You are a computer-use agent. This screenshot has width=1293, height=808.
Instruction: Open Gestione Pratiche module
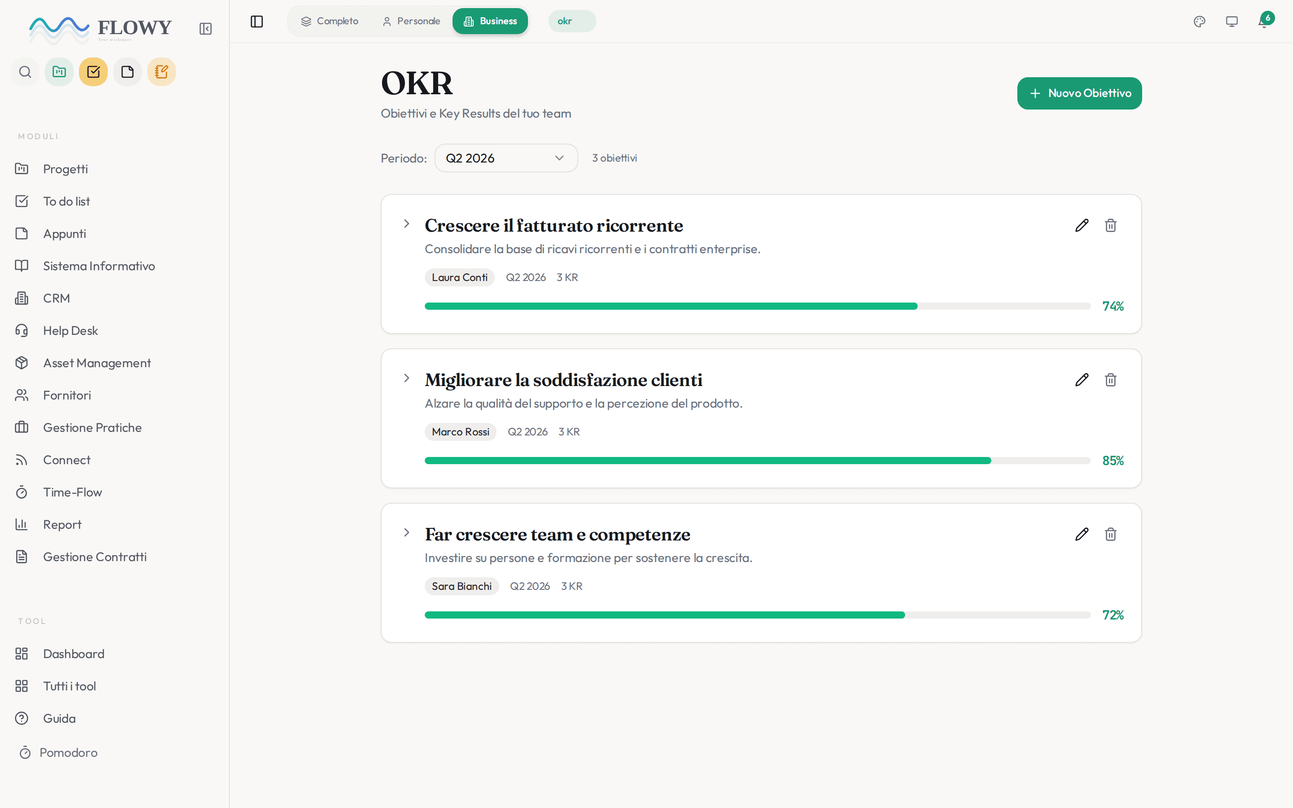114,427
